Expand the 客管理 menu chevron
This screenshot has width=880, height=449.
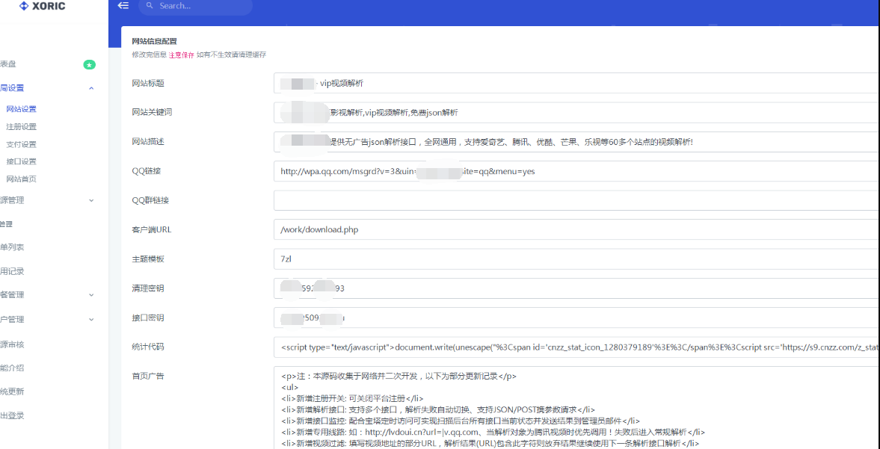(x=91, y=295)
